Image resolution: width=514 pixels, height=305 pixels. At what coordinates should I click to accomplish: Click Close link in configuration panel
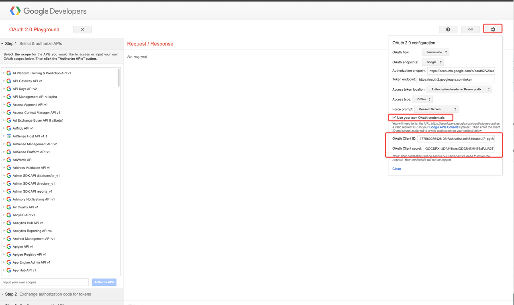click(396, 169)
